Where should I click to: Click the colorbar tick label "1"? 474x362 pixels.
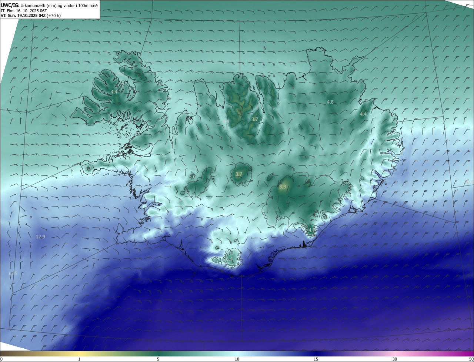[79, 359]
